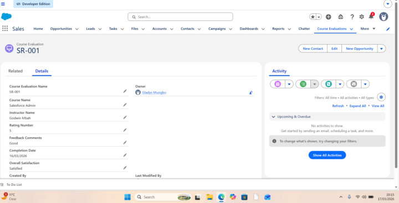
Task: Collapse the Upcoming & Overdue section
Action: click(x=274, y=117)
